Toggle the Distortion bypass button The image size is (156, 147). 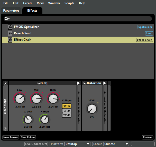[85, 83]
